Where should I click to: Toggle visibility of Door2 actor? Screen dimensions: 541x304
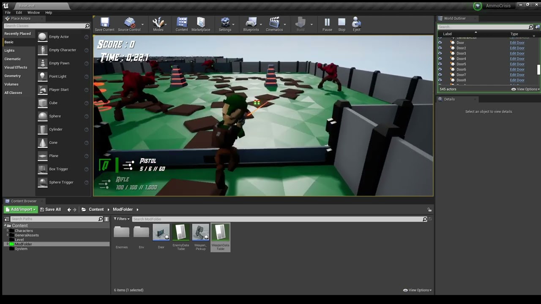tap(440, 48)
